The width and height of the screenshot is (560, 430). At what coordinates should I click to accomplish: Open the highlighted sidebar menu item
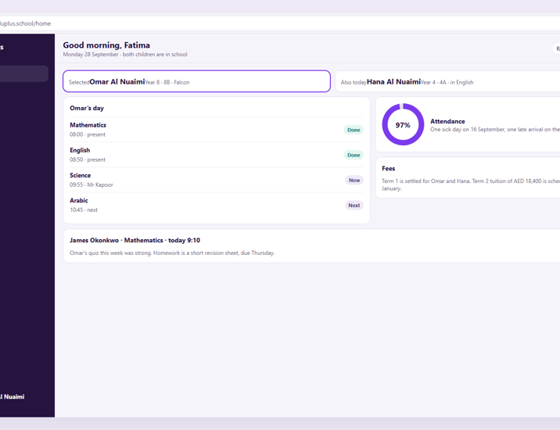point(23,73)
